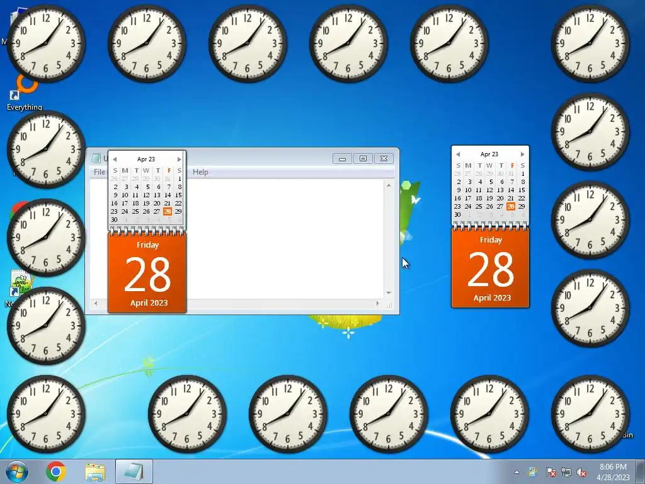Screen dimensions: 645x484
Task: Go to next month in standalone desktop calendar
Action: [x=522, y=154]
